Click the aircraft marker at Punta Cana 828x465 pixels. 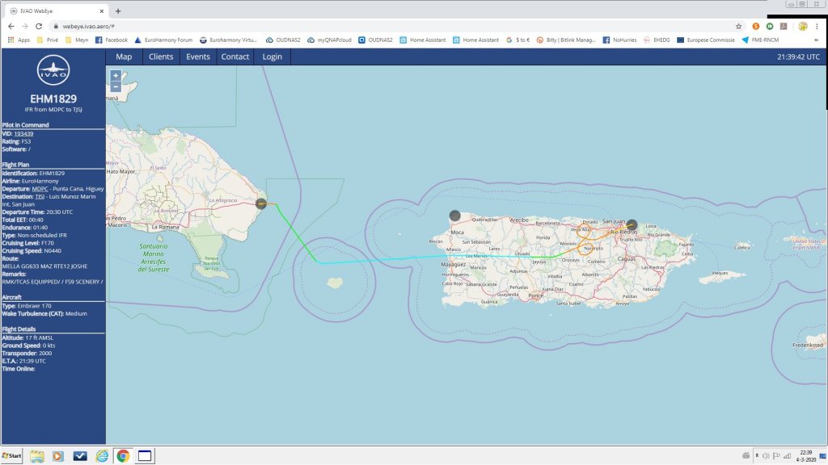(262, 204)
